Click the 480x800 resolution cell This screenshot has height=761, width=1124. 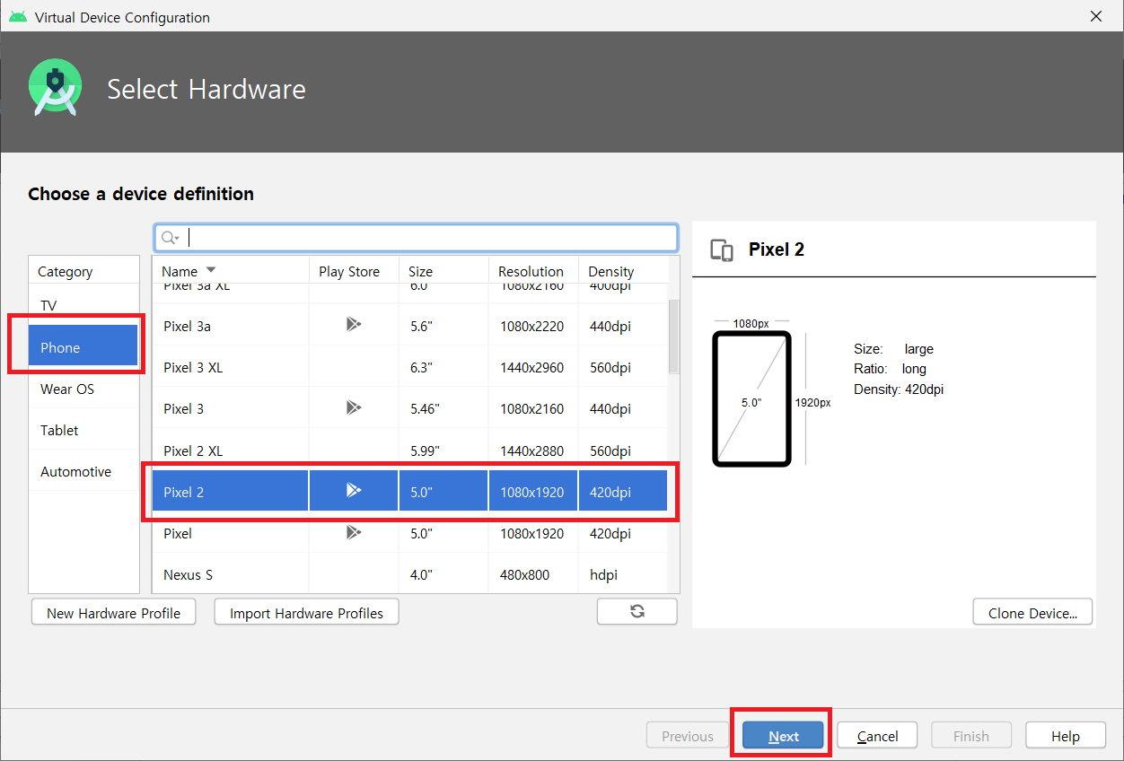pyautogui.click(x=532, y=574)
